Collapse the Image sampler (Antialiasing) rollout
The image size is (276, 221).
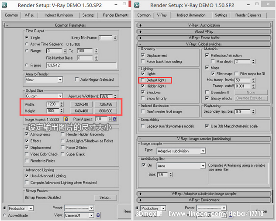[x=204, y=139]
